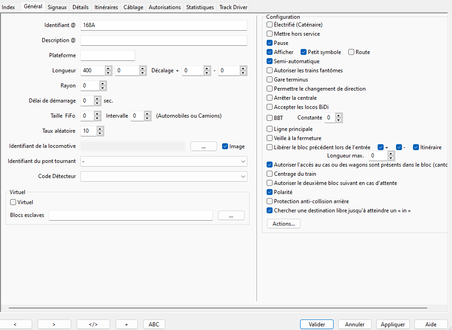
Task: Open the Détails tab
Action: click(80, 7)
